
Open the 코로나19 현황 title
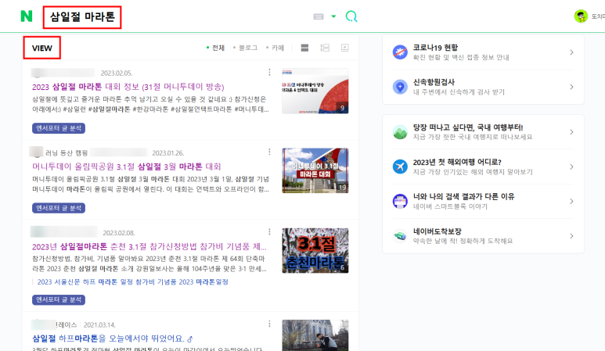click(x=435, y=48)
